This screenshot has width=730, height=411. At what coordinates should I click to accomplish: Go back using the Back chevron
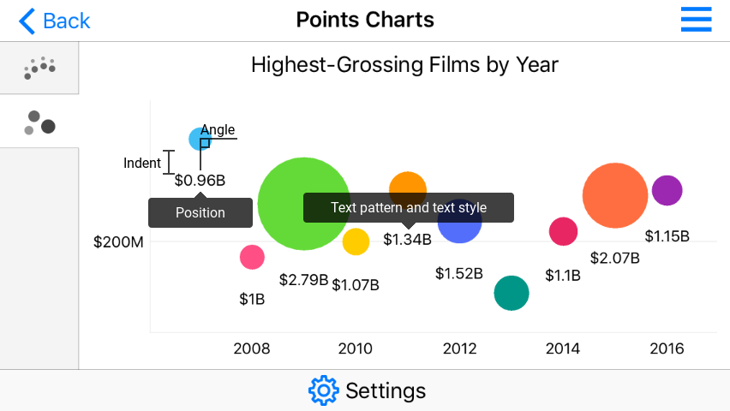coord(28,21)
